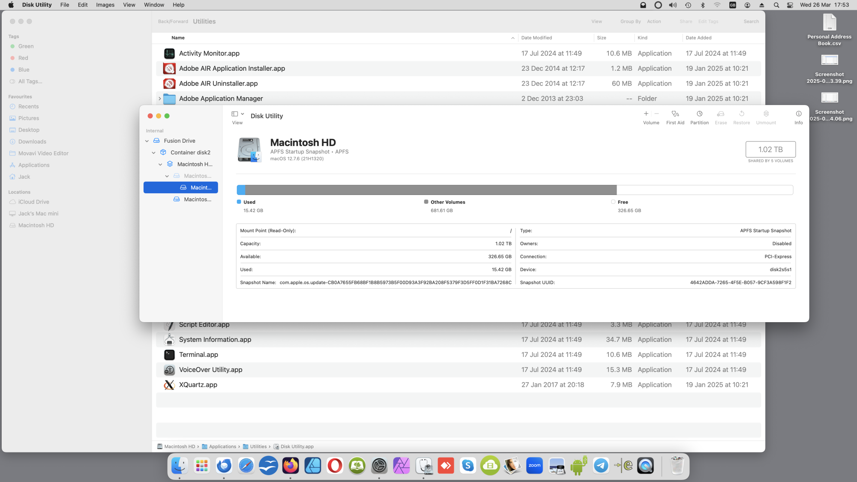Click the disk usage bar
This screenshot has width=857, height=482.
(515, 190)
